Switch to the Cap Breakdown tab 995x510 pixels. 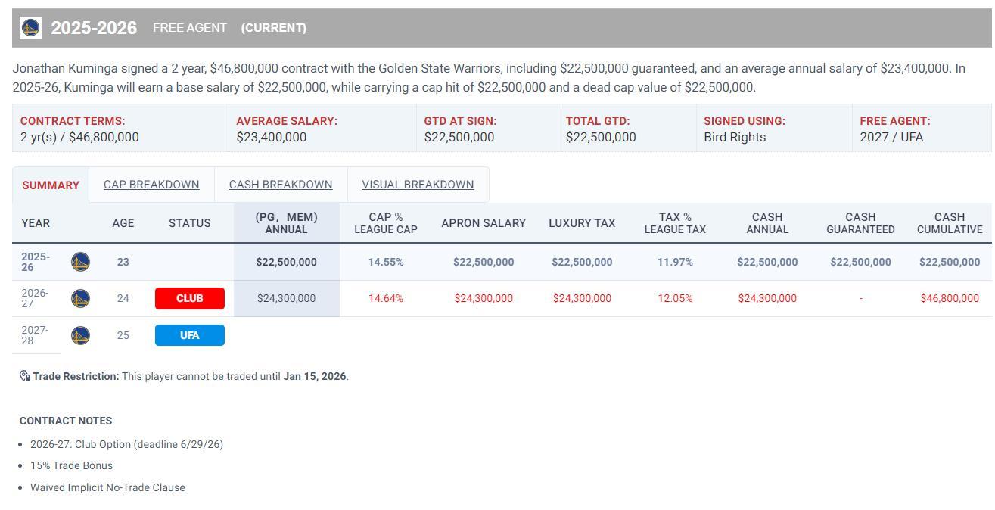pos(151,185)
